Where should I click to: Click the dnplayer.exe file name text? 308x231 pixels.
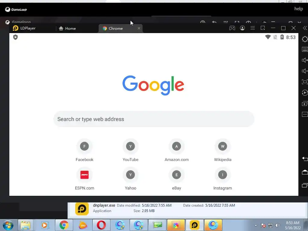pos(104,205)
